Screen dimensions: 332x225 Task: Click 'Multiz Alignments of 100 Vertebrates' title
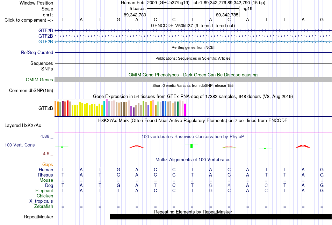tap(193, 160)
